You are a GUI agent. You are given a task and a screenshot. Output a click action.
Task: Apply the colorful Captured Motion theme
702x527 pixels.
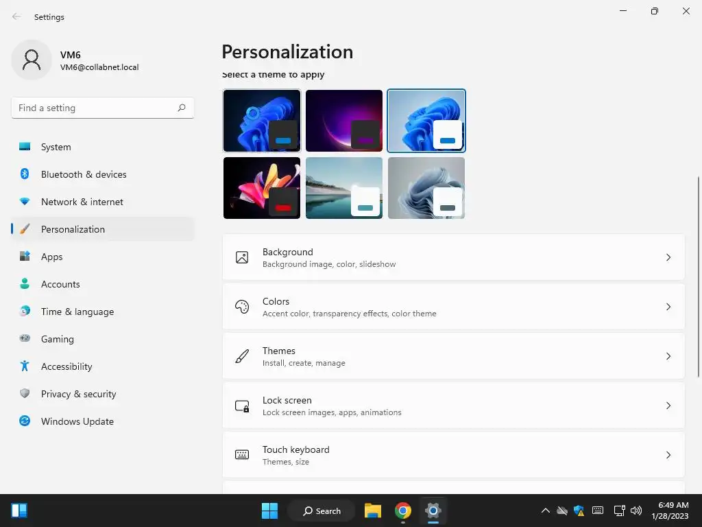(262, 188)
